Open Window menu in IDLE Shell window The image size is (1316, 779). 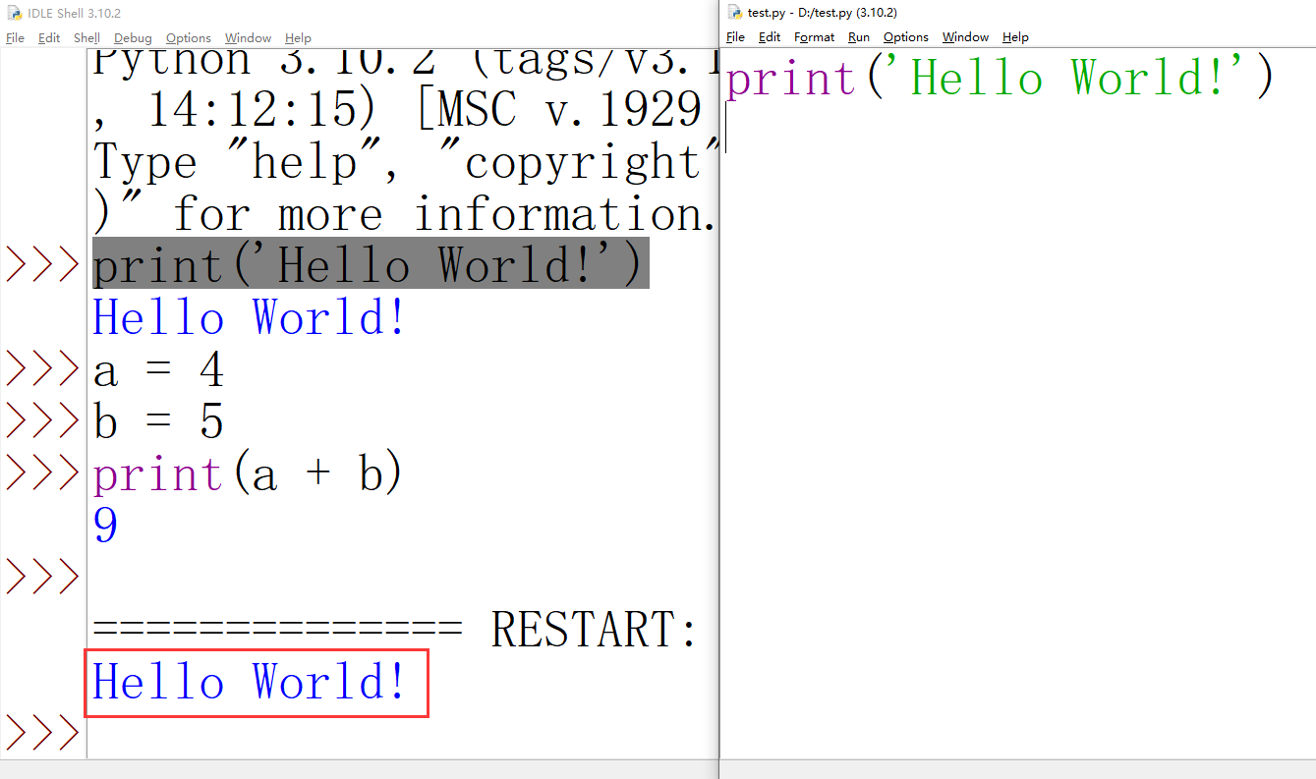tap(248, 38)
